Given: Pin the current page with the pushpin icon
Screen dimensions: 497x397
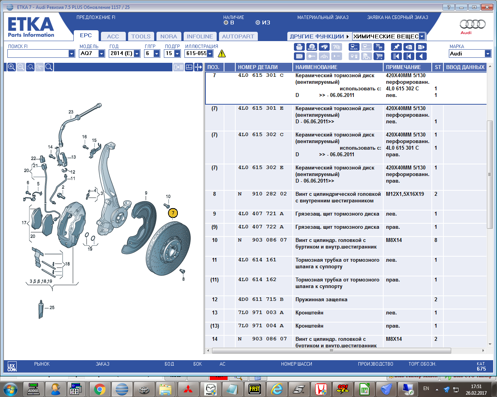Looking at the screenshot, I should pyautogui.click(x=396, y=47).
